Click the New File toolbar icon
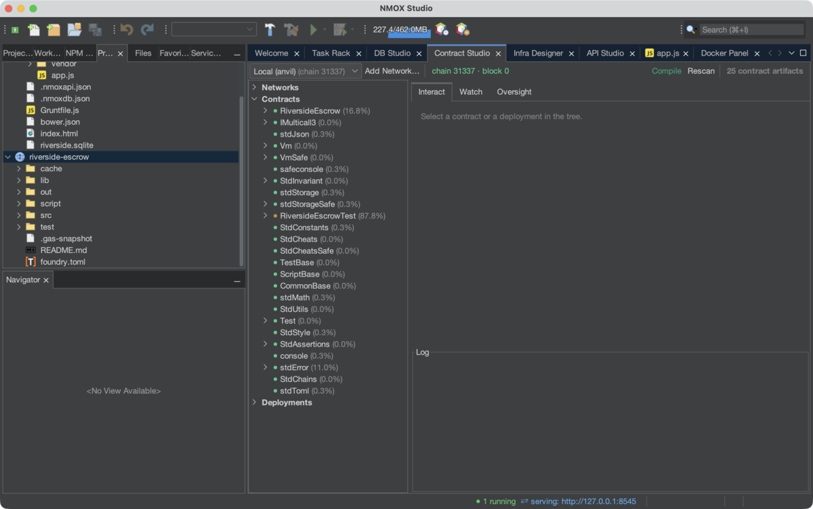This screenshot has width=813, height=509. pyautogui.click(x=33, y=30)
